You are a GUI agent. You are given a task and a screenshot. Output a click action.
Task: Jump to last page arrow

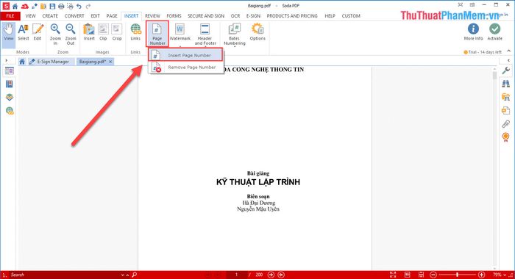pos(281,275)
